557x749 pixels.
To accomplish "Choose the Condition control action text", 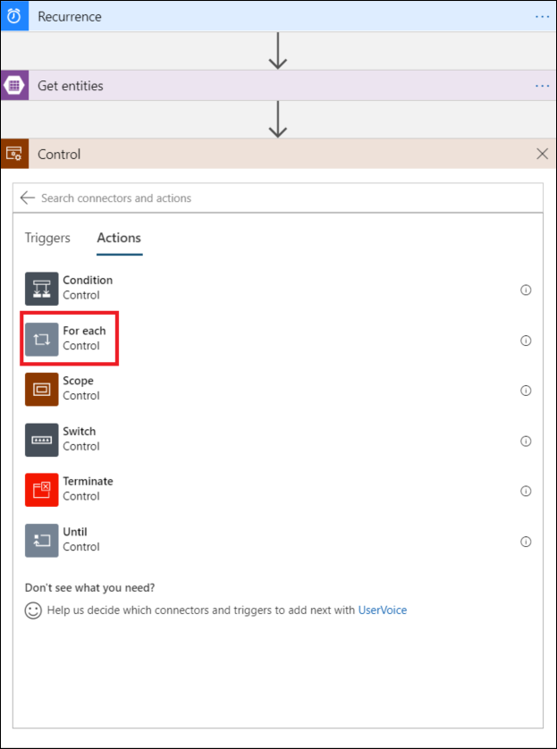I will [88, 288].
